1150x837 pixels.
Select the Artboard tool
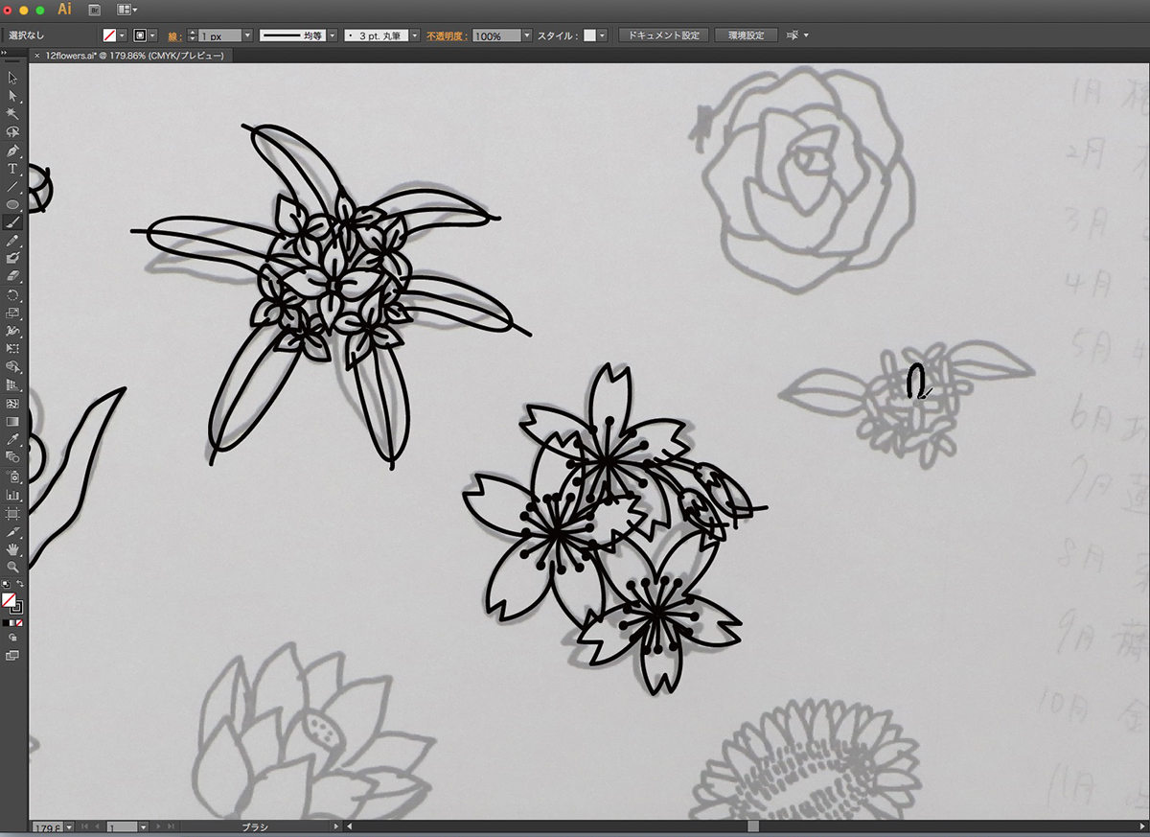pos(12,513)
